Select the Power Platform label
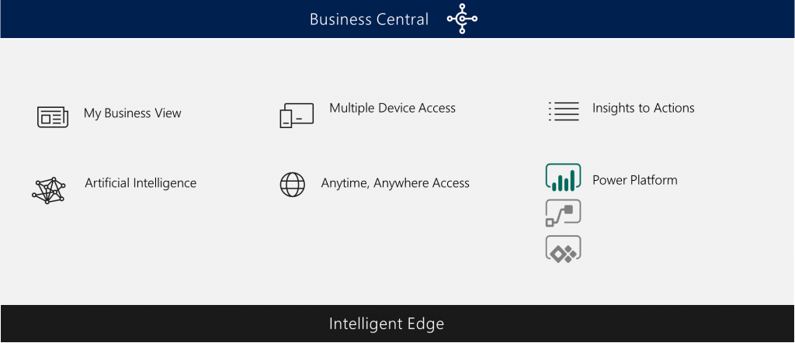Image resolution: width=795 pixels, height=343 pixels. coord(635,180)
